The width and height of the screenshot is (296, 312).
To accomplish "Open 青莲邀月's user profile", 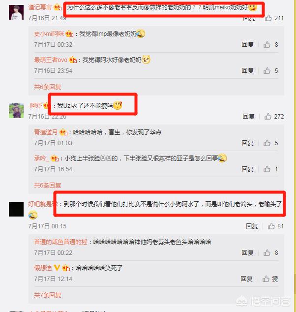I will pyautogui.click(x=46, y=132).
